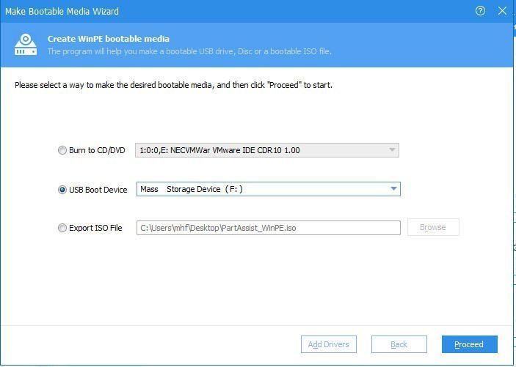Click the ISO file path field
The image size is (516, 367).
[269, 228]
